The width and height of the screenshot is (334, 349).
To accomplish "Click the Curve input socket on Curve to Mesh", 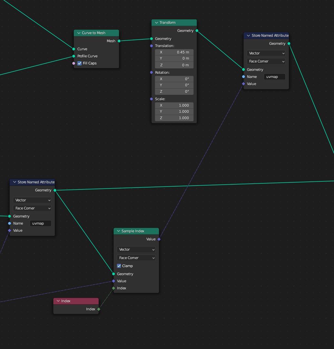I will pos(74,49).
